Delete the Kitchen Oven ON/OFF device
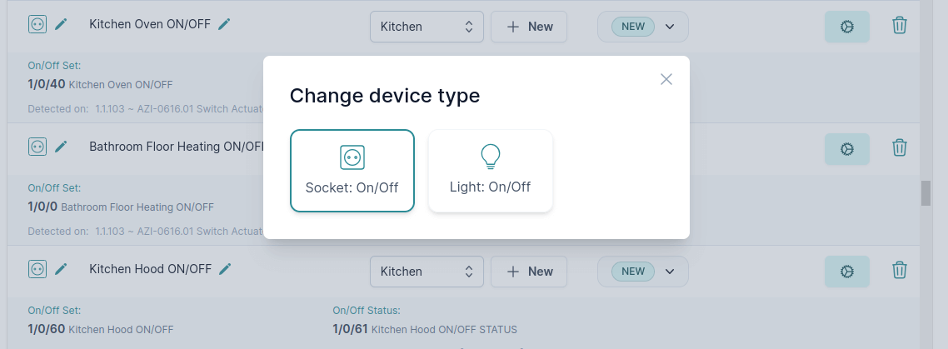Screen dimensions: 948x349 click(x=899, y=26)
